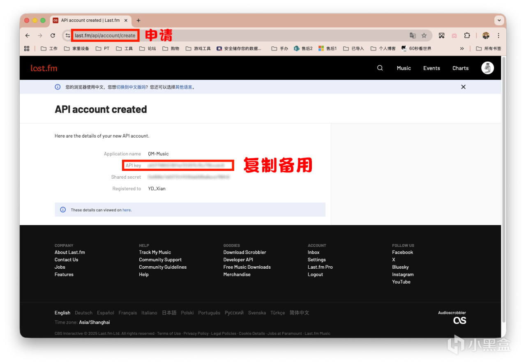Screen dimensions: 526x364
Task: Open the Privacy Policy footer link
Action: [x=196, y=334]
